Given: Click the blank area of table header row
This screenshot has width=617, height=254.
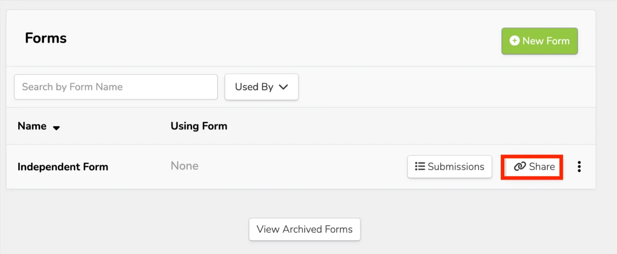Looking at the screenshot, I should coord(405,126).
